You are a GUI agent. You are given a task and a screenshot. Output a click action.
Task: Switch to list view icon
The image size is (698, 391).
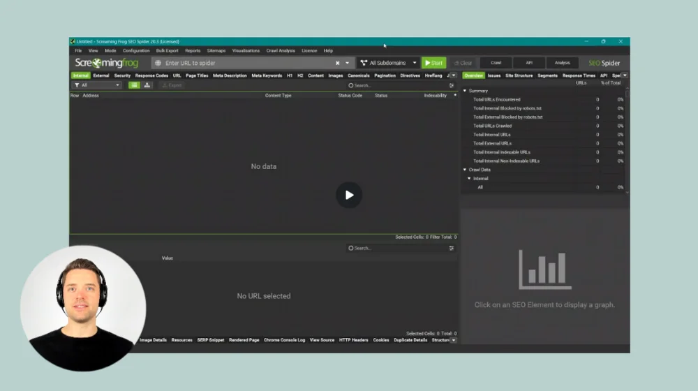point(134,85)
